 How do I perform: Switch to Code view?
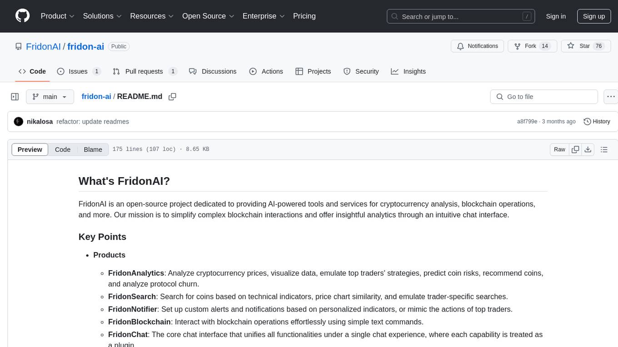pyautogui.click(x=63, y=149)
